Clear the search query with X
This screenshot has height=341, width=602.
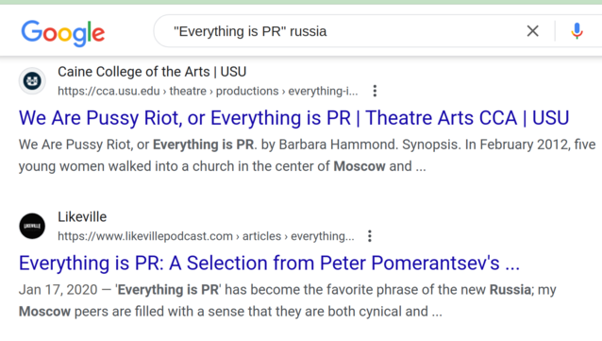pyautogui.click(x=532, y=31)
